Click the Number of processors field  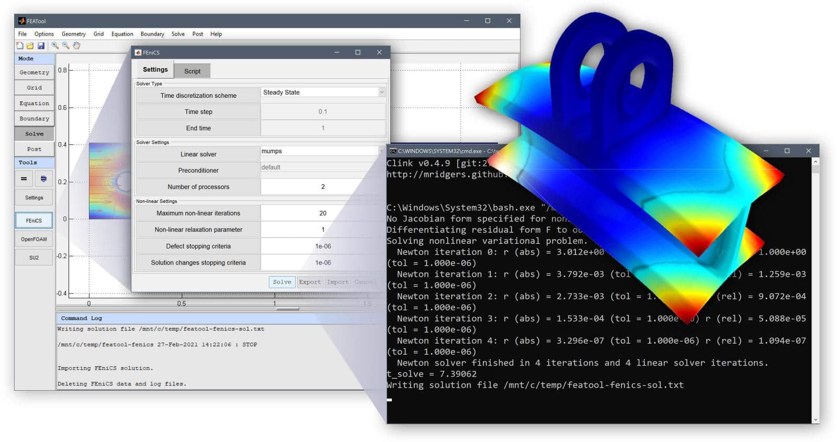tap(323, 187)
